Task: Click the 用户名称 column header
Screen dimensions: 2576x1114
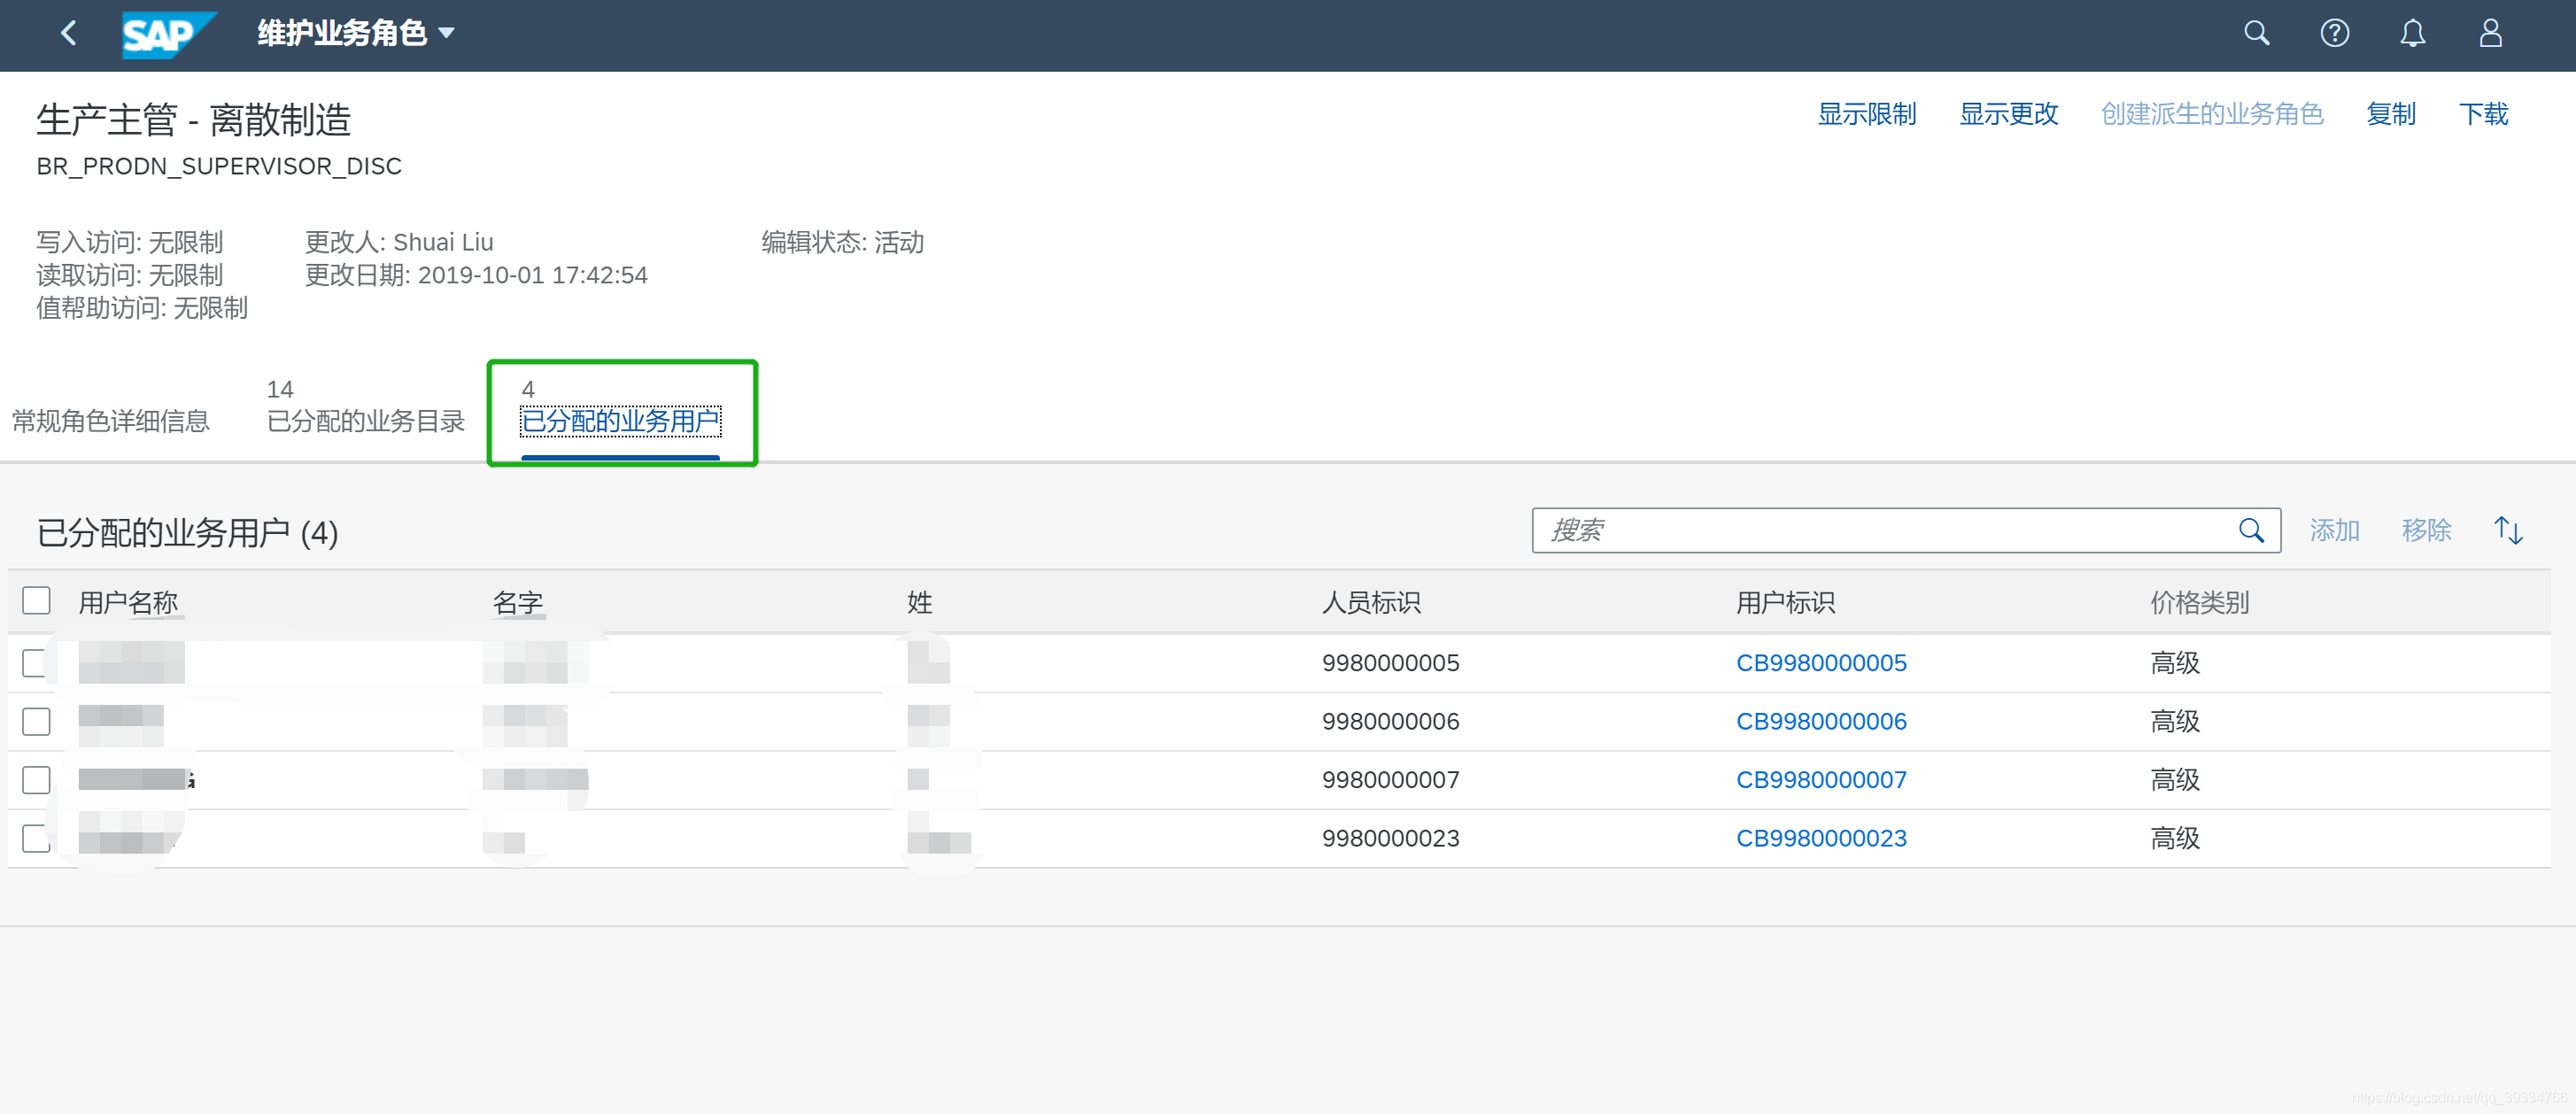Action: (x=128, y=602)
